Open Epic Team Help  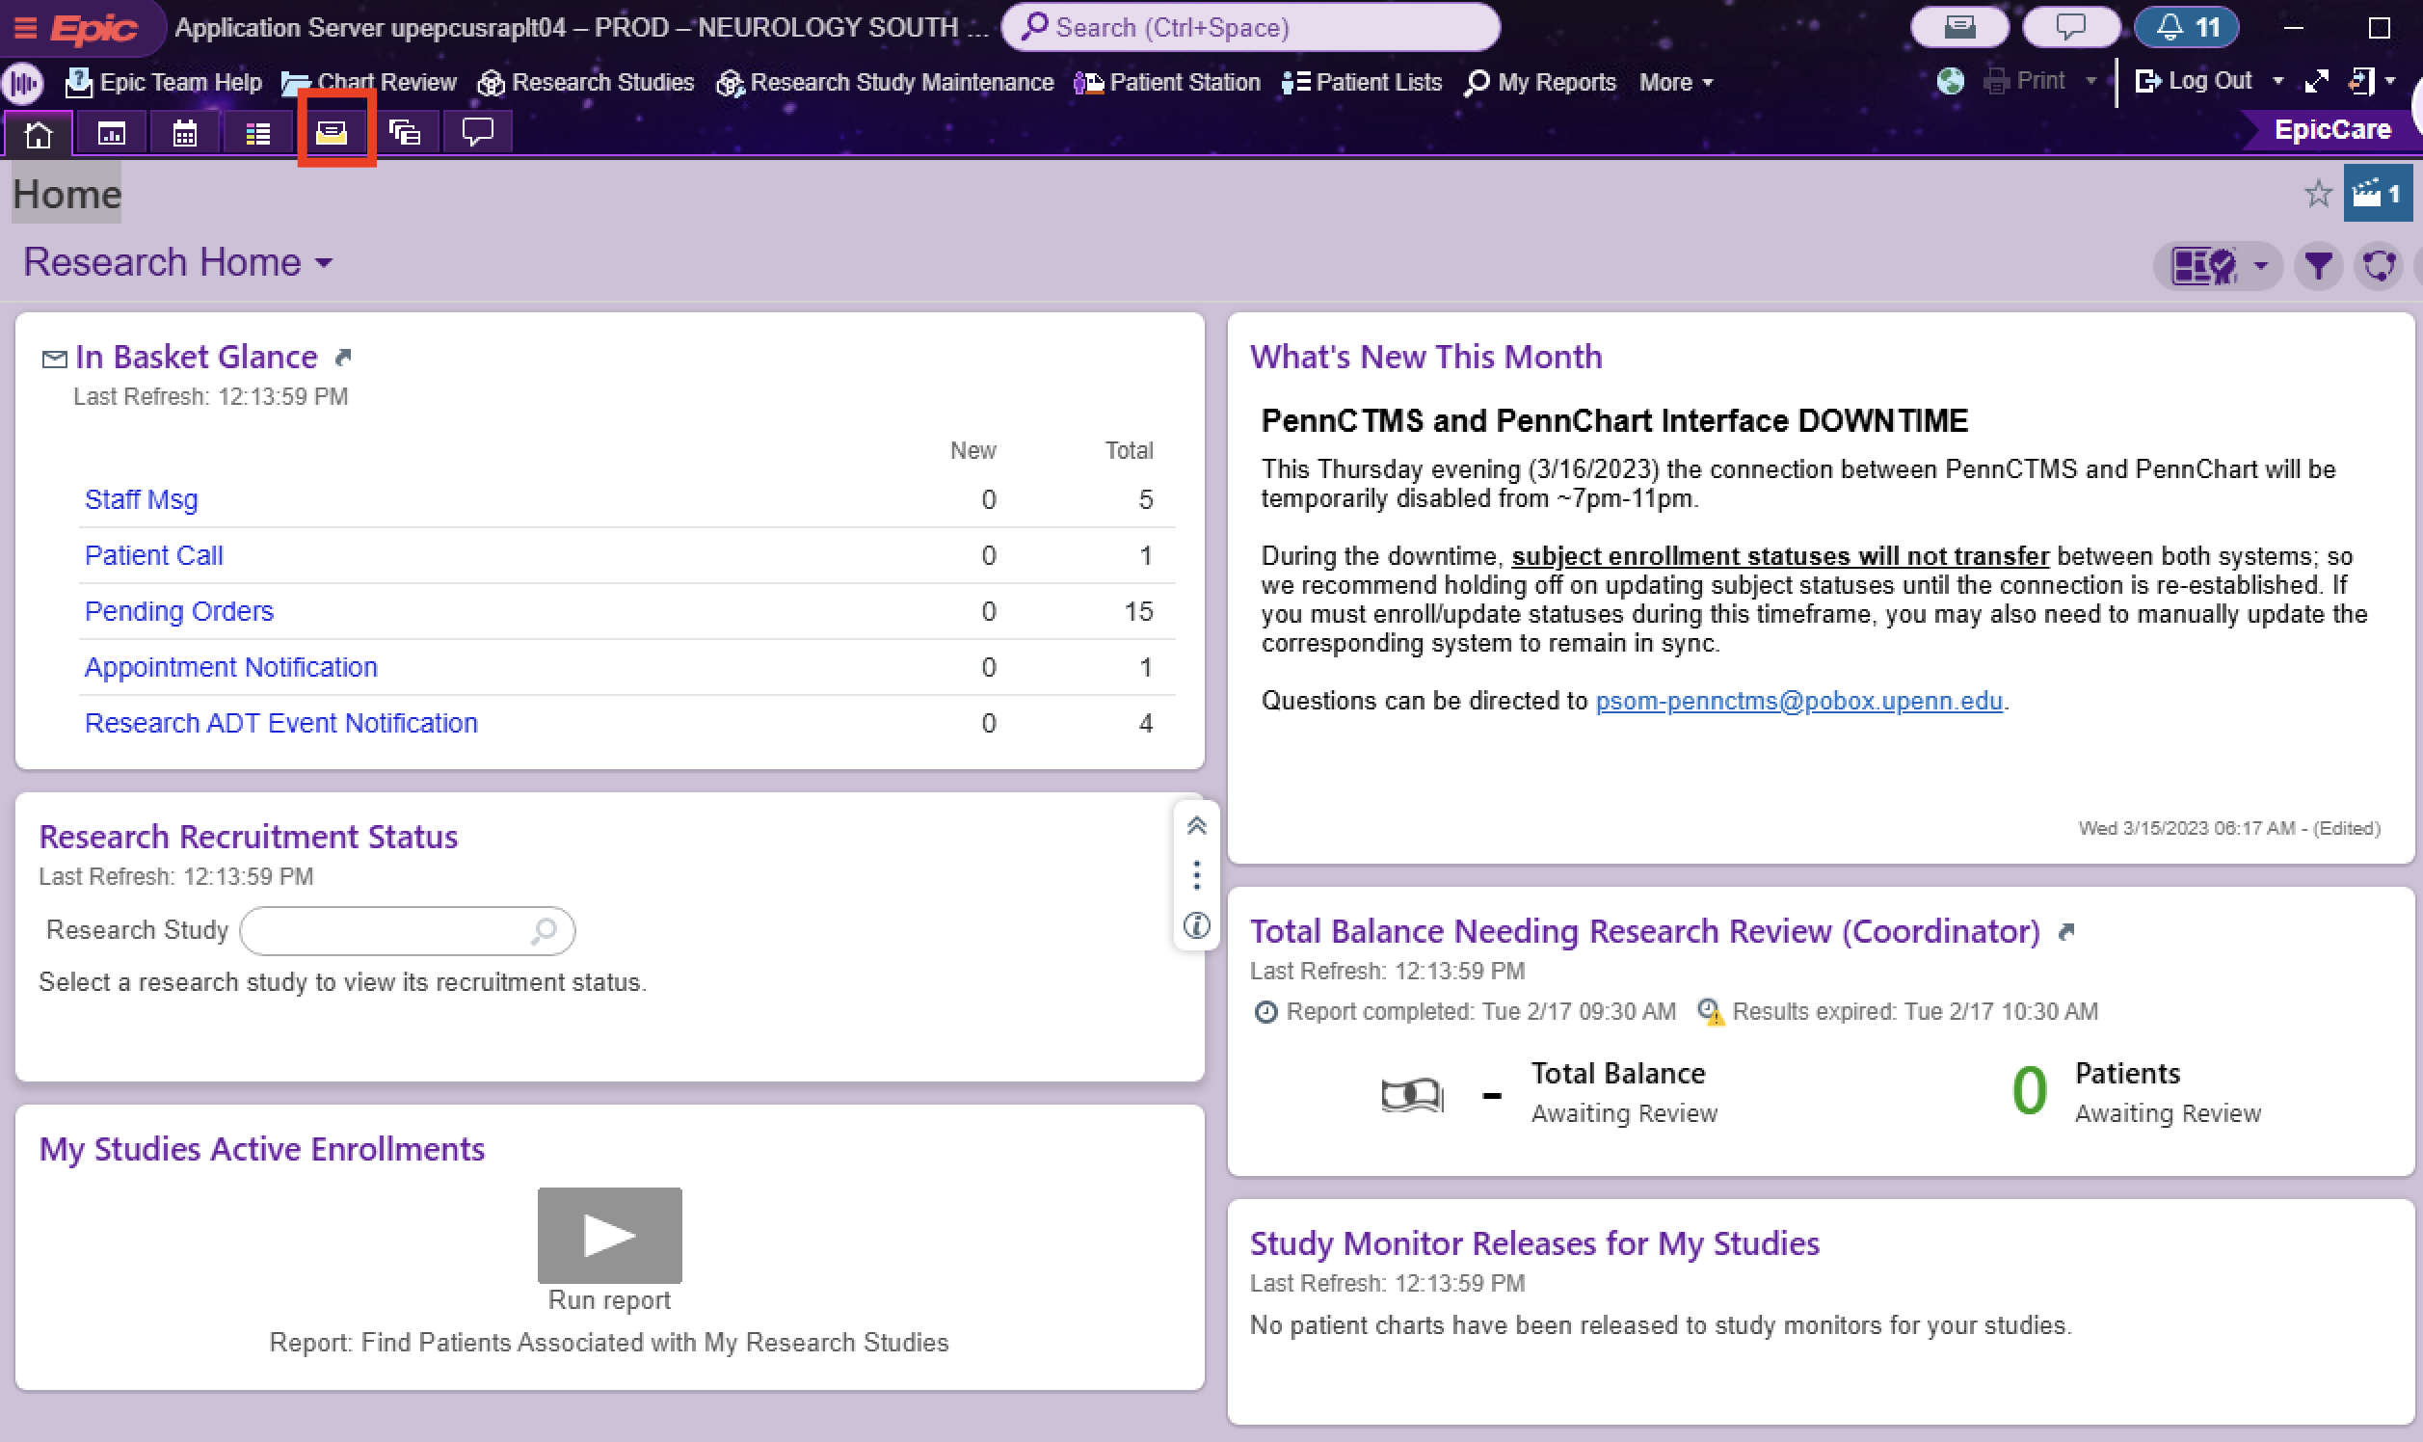click(163, 83)
